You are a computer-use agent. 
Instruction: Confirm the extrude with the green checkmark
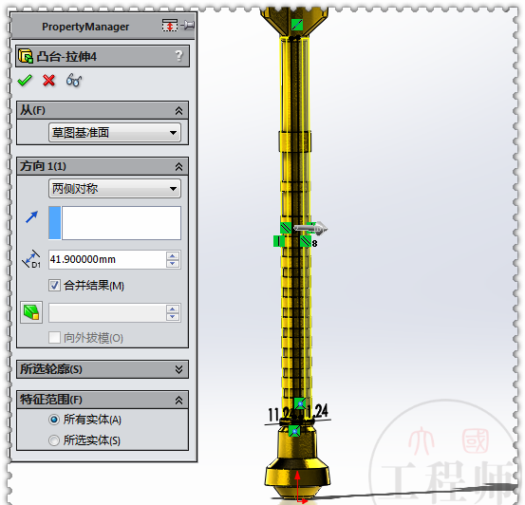(x=25, y=81)
